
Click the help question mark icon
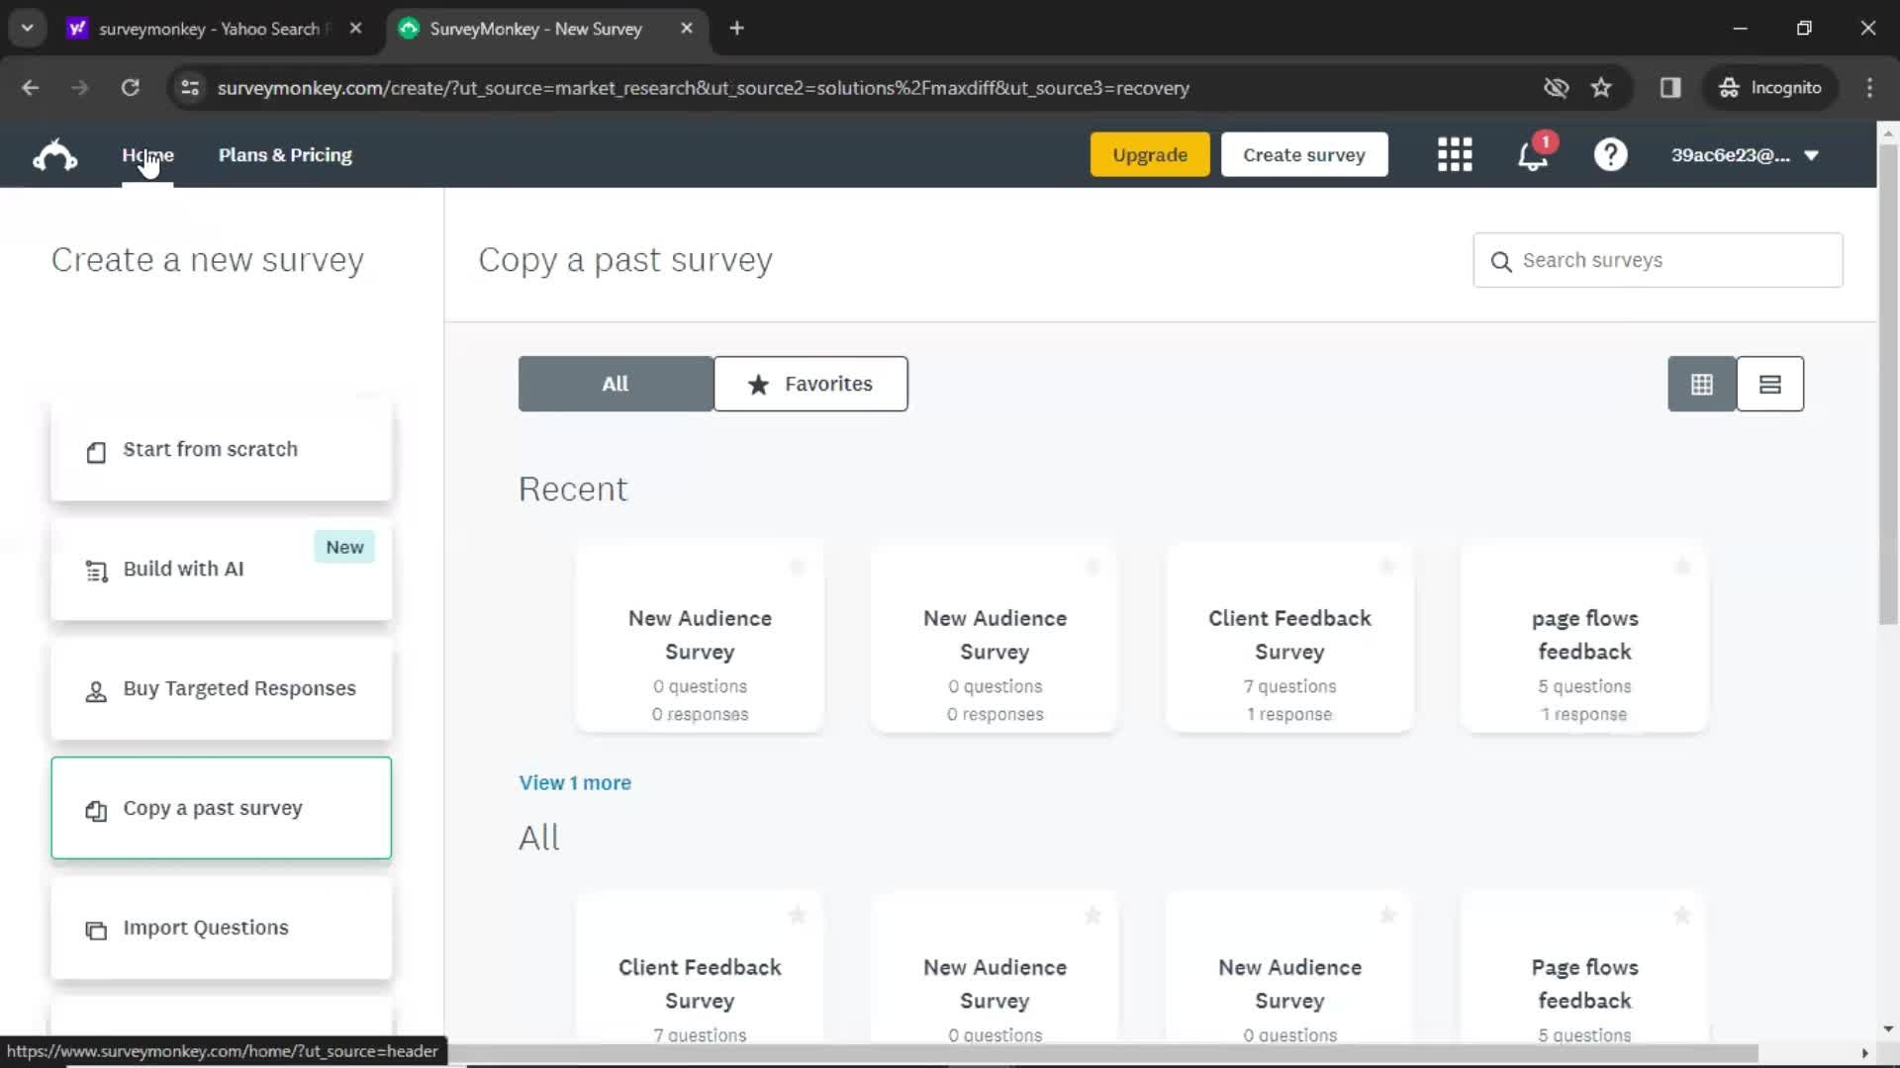[1610, 155]
